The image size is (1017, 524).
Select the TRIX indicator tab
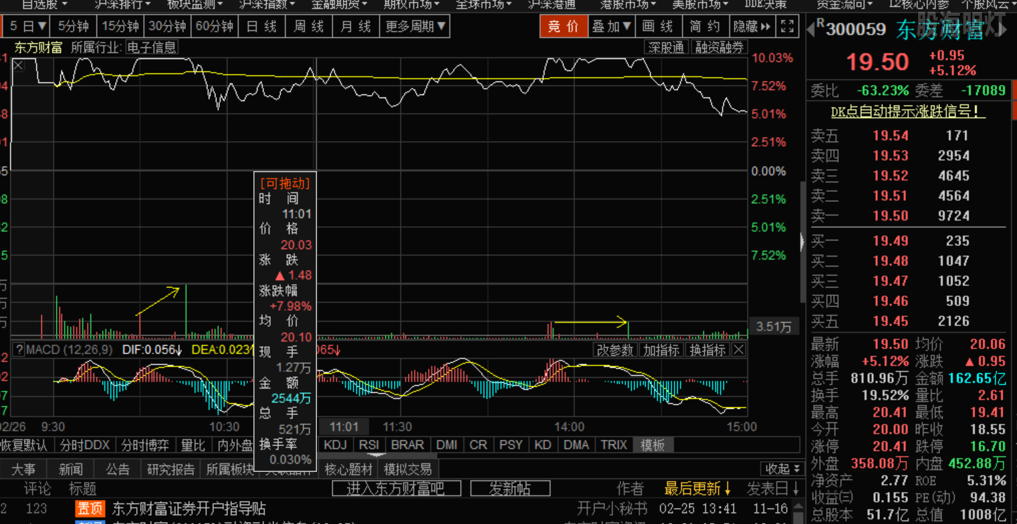point(614,445)
